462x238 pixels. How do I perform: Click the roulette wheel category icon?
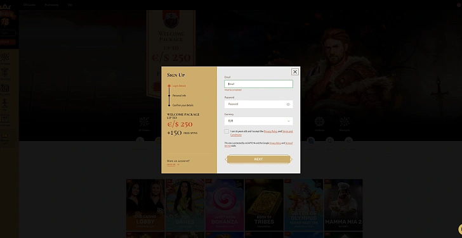[x=319, y=122]
